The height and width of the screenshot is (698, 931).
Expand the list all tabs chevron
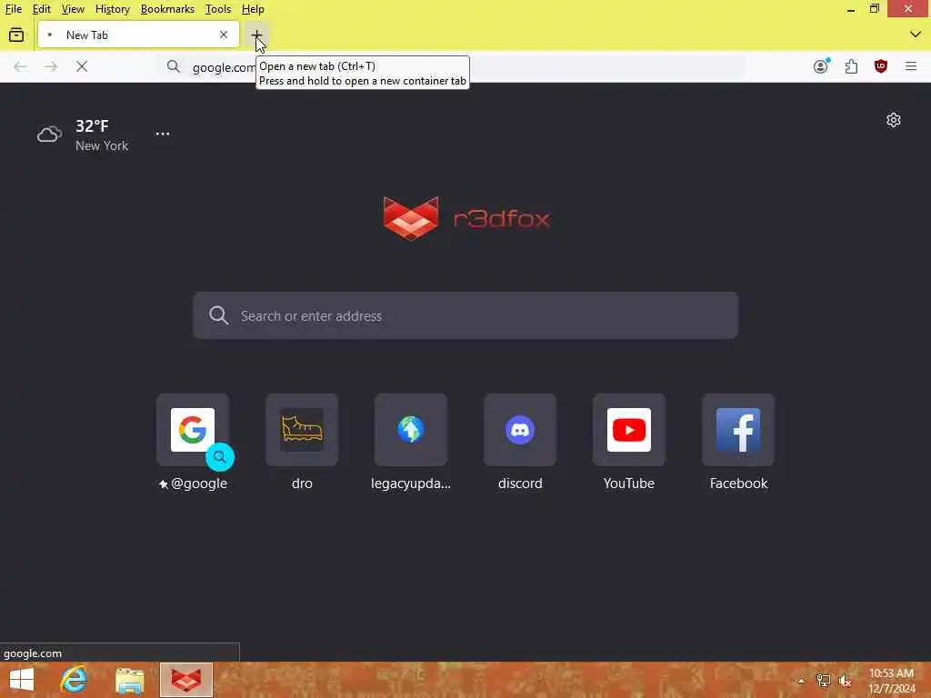[x=915, y=35]
